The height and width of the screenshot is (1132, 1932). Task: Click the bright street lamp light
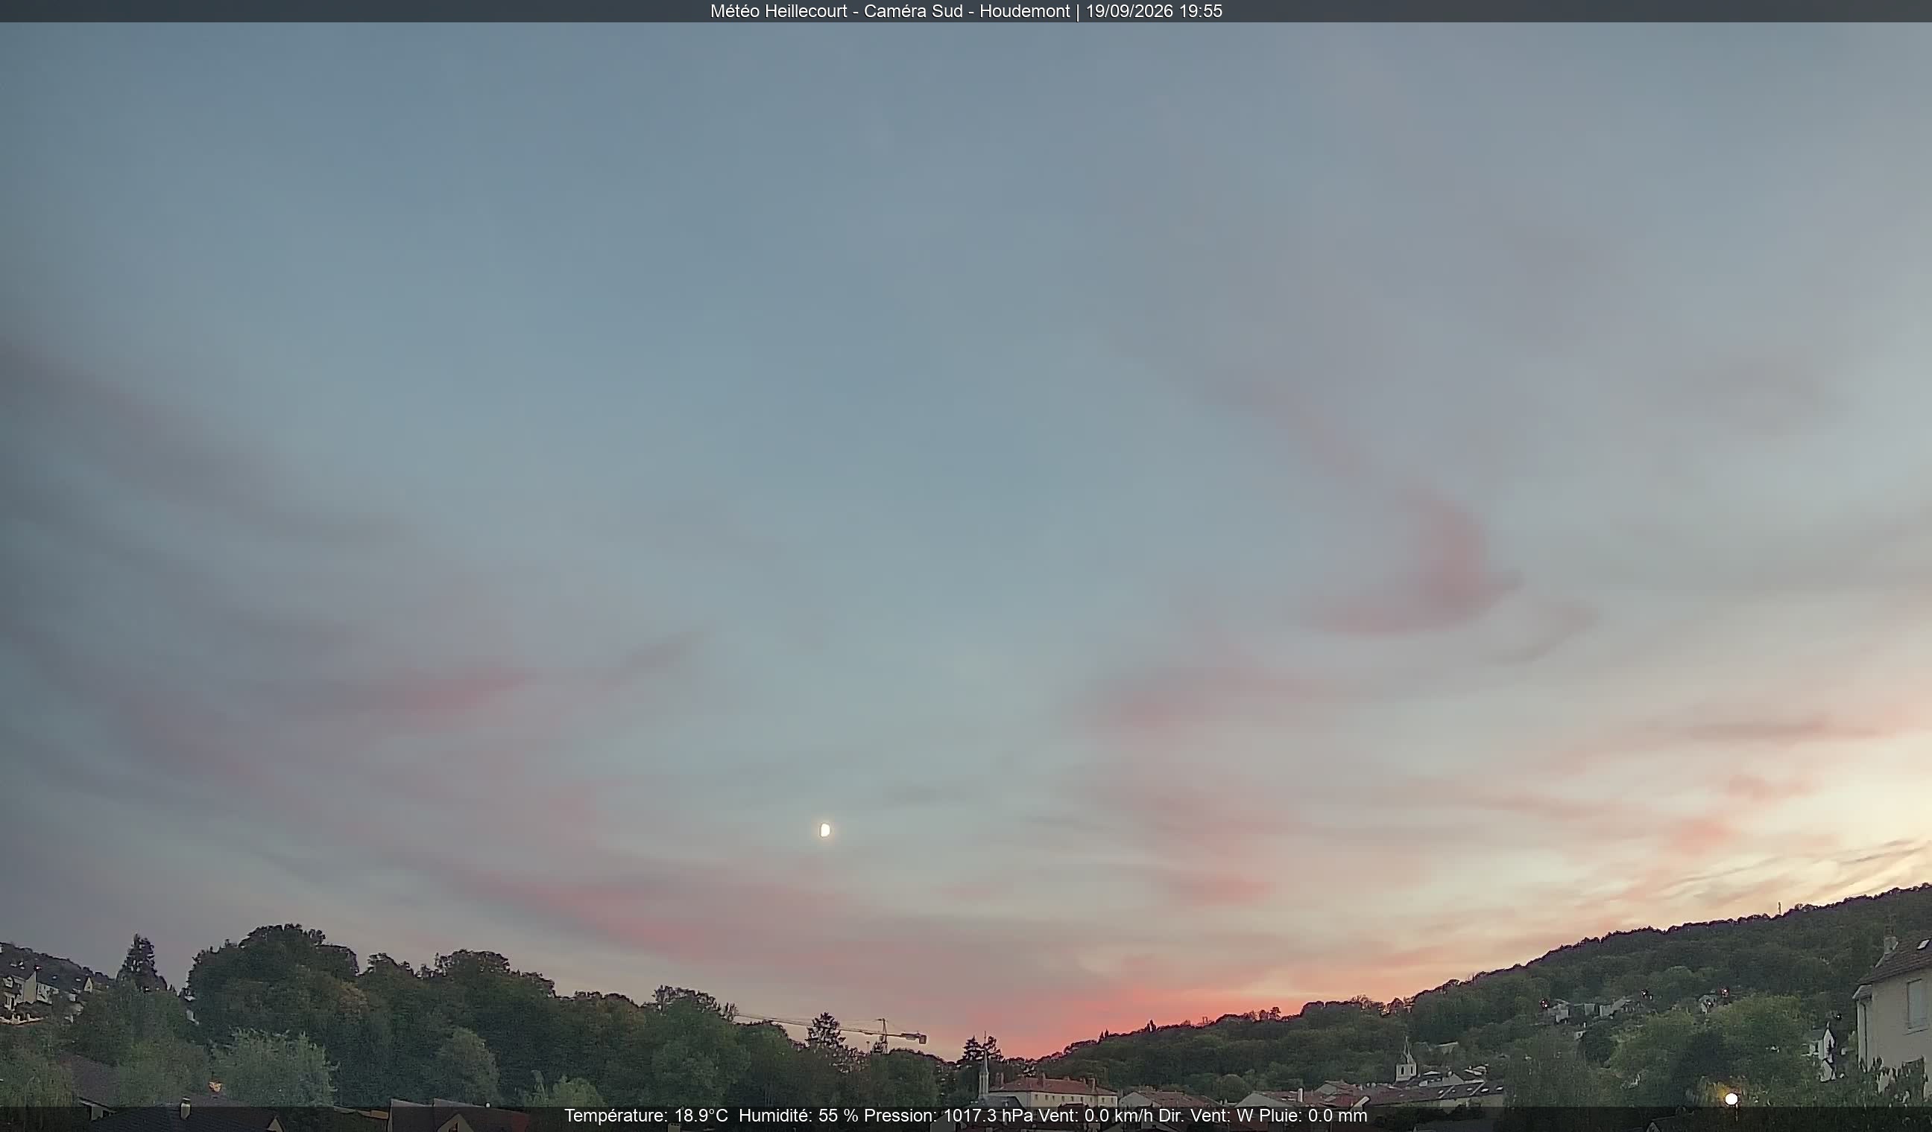click(1731, 1099)
